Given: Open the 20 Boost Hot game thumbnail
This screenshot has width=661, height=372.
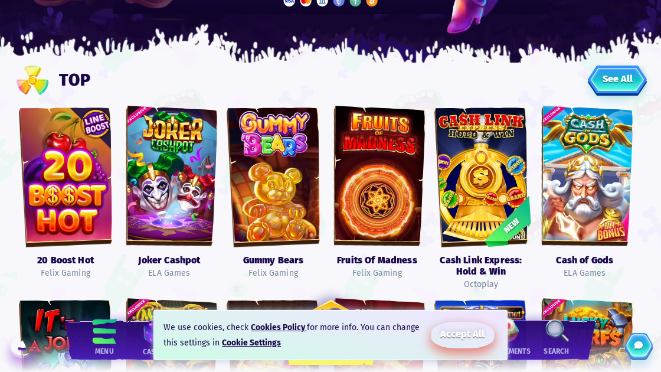Looking at the screenshot, I should (66, 177).
